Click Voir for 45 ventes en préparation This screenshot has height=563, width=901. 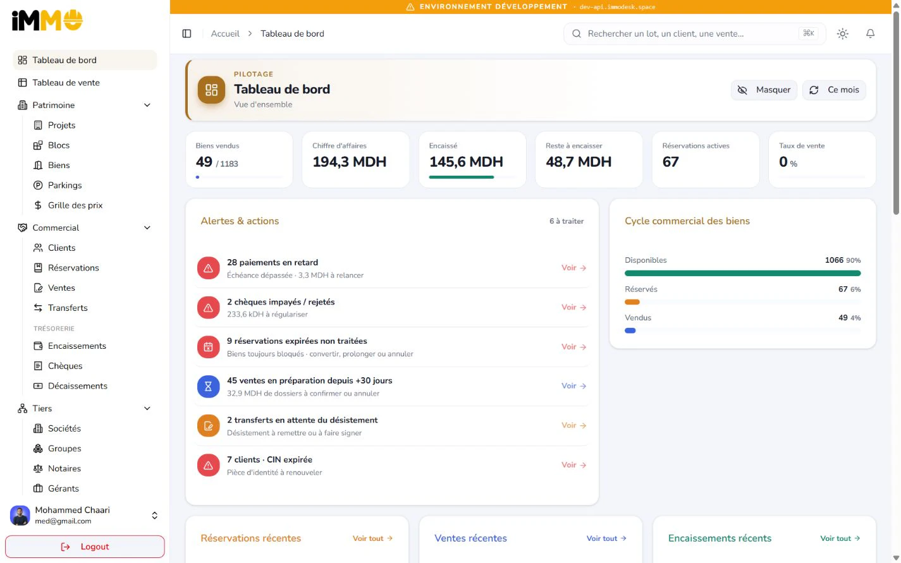574,386
